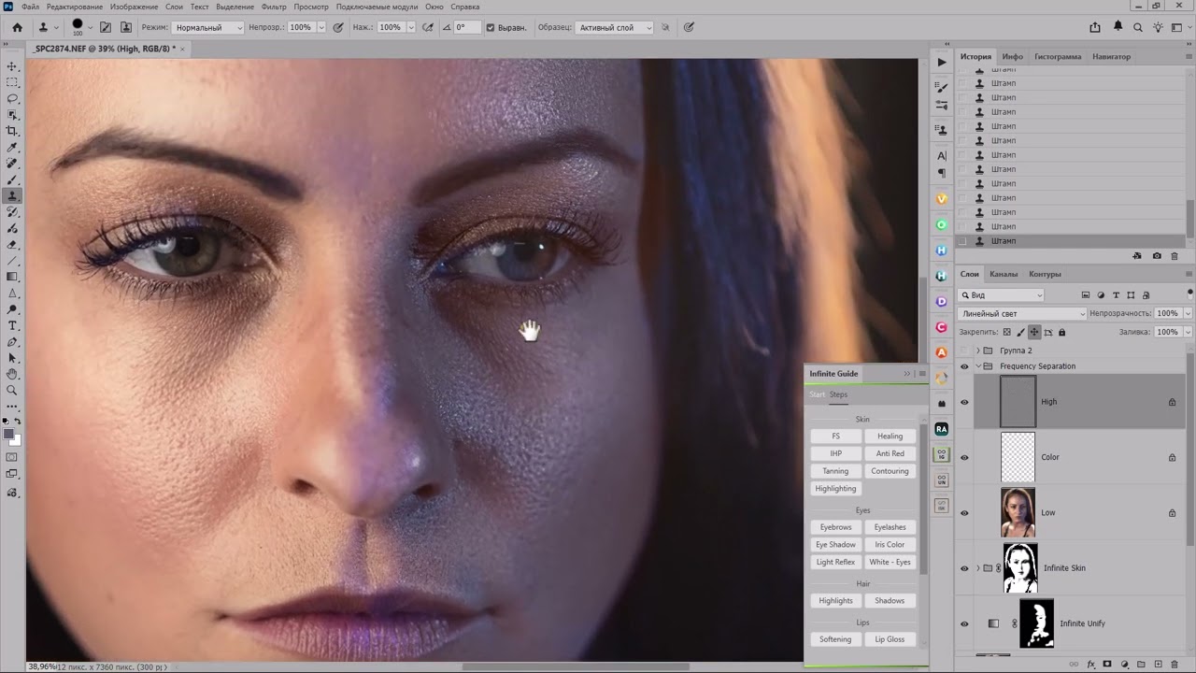1196x673 pixels.
Task: Click the background color swatch
Action: pos(16,441)
